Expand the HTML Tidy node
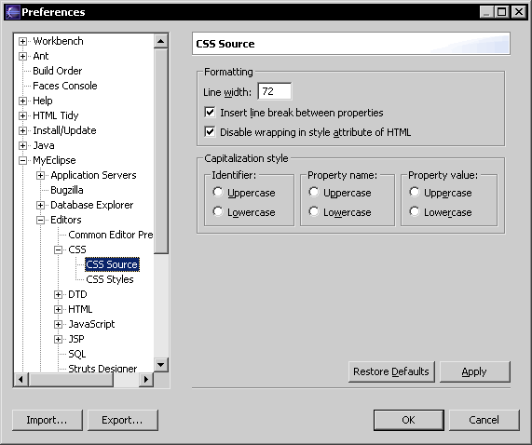 [x=22, y=116]
